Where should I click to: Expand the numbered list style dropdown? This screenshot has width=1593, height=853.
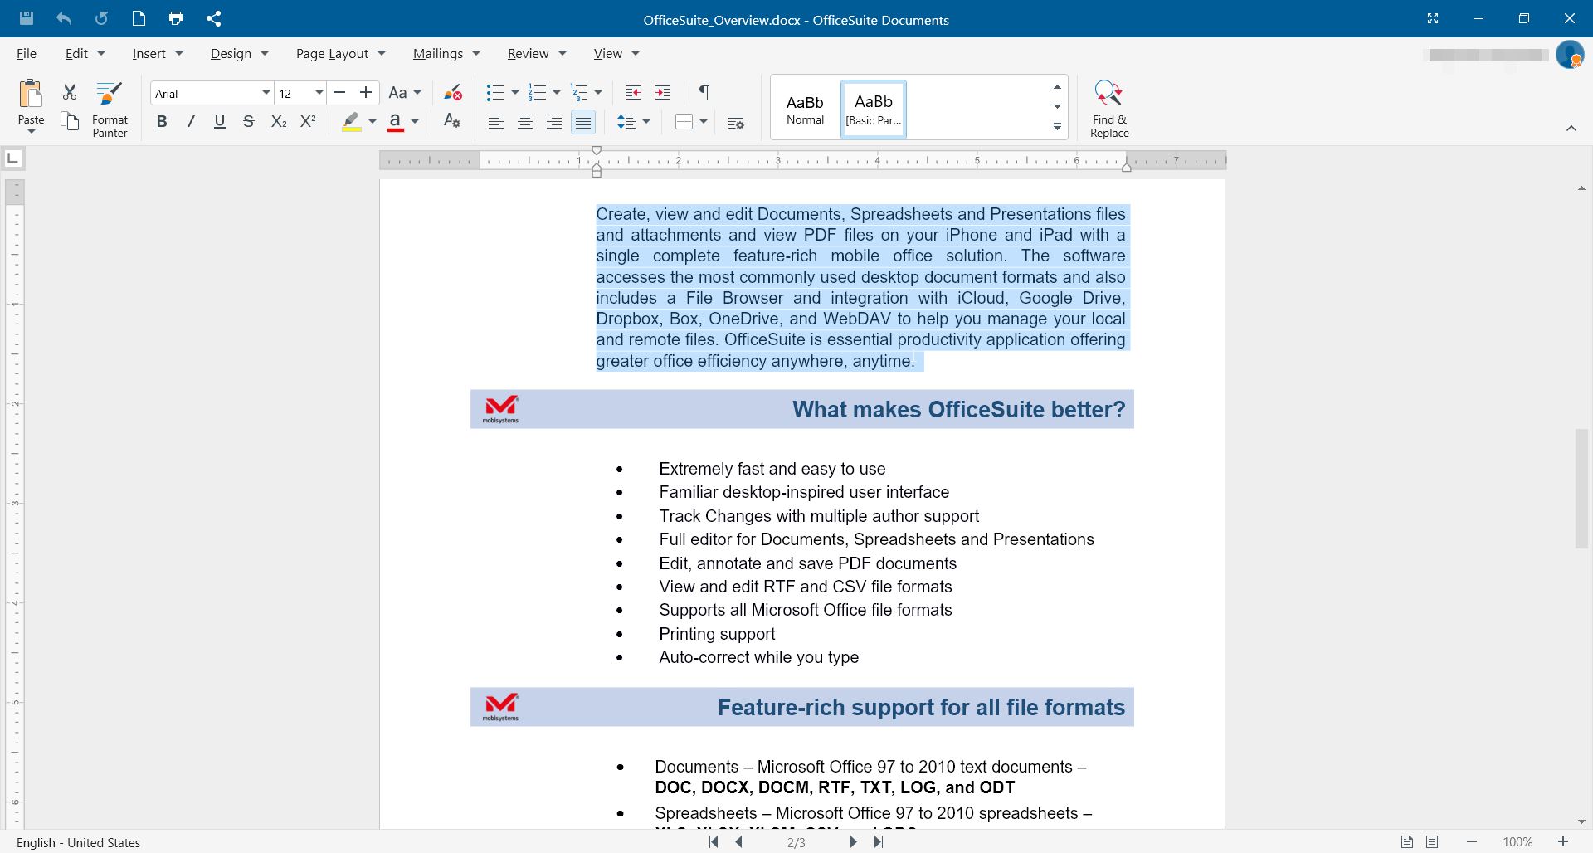click(x=556, y=93)
